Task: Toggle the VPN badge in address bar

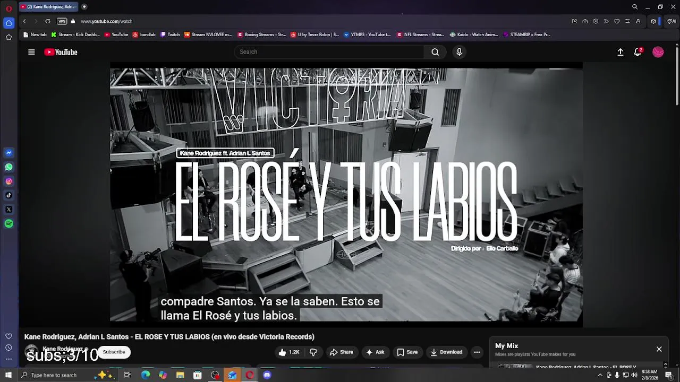Action: click(62, 21)
